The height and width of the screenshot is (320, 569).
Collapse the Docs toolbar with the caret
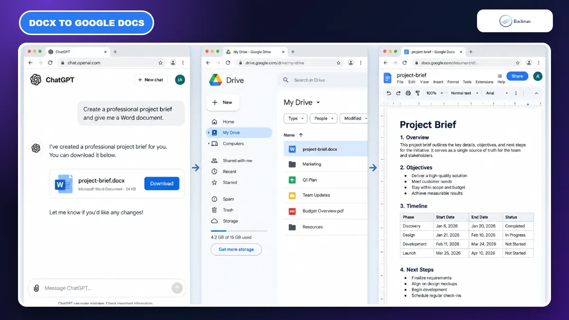[x=536, y=93]
